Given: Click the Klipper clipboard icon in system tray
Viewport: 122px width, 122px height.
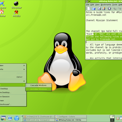Looking at the screenshot, I should pyautogui.click(x=118, y=118).
